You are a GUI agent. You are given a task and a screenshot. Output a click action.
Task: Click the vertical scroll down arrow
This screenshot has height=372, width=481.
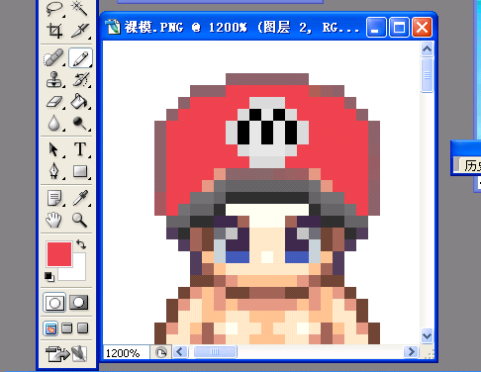[x=428, y=335]
